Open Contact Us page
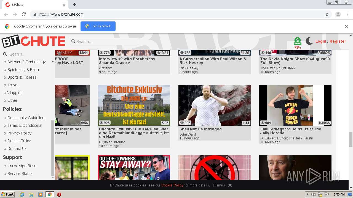This screenshot has height=198, width=353. click(17, 148)
